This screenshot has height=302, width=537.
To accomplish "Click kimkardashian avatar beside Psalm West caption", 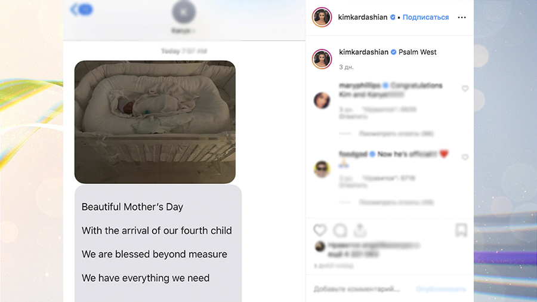I will 322,59.
